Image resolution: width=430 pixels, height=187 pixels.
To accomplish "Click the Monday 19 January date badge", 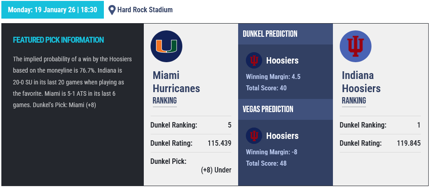I will point(53,10).
